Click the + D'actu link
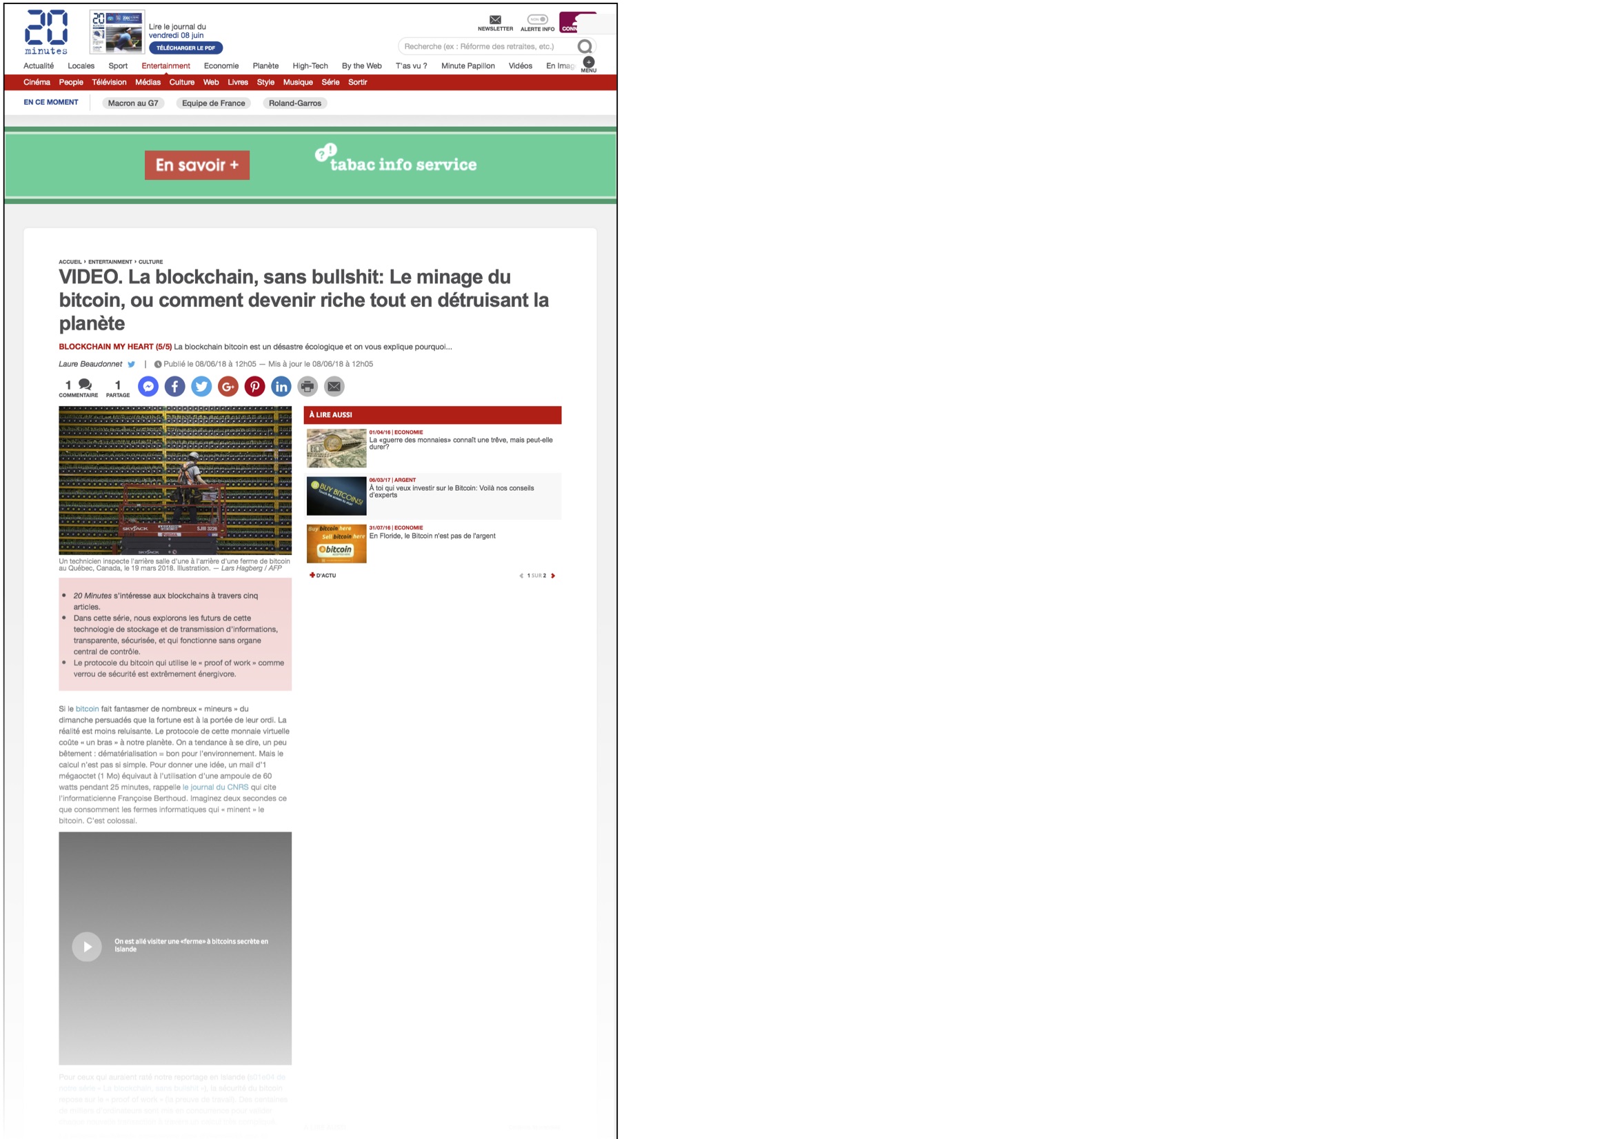 323,575
